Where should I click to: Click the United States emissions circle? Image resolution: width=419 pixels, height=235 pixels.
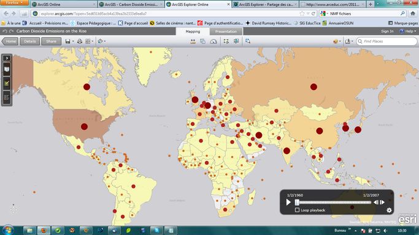tap(84, 127)
